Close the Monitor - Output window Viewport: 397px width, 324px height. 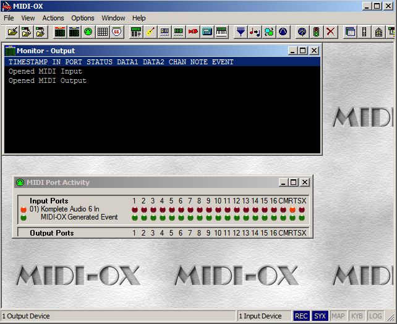pyautogui.click(x=314, y=51)
